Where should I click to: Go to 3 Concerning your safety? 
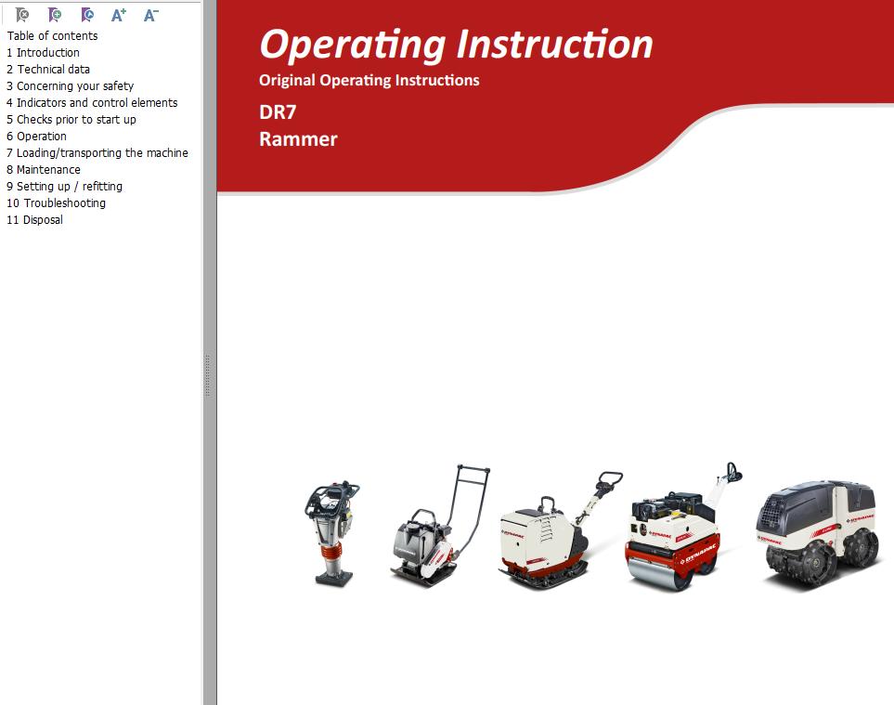(x=71, y=86)
